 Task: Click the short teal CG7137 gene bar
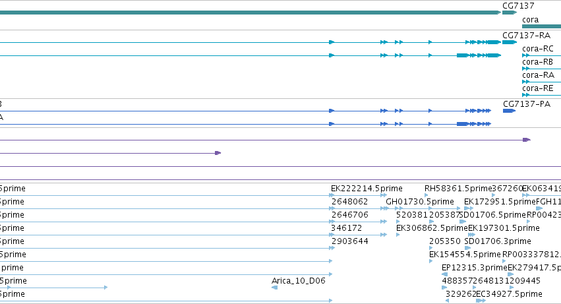(509, 13)
